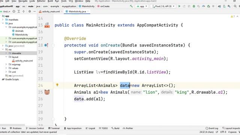Click Attach Debugger to Android Process icon

point(208,6)
